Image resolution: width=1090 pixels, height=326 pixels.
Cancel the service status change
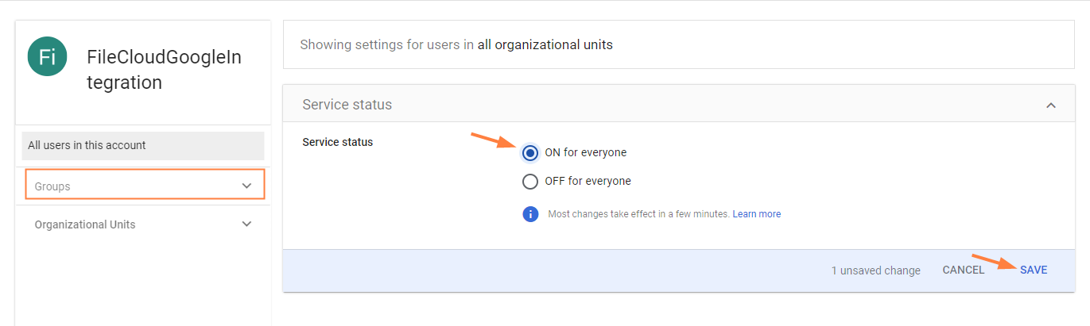[964, 270]
